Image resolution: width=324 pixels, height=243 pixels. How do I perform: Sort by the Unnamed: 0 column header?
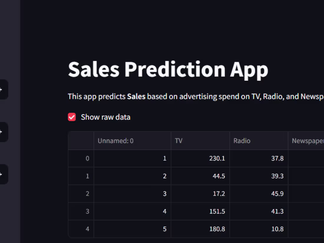pos(133,141)
